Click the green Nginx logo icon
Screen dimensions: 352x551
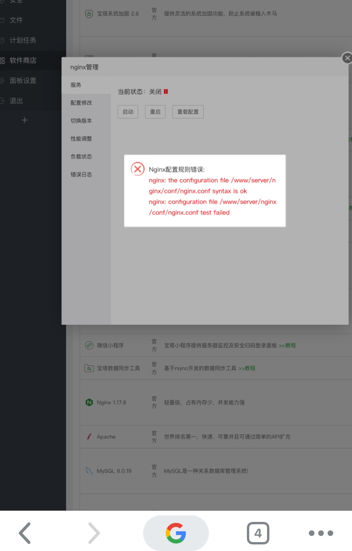point(89,402)
